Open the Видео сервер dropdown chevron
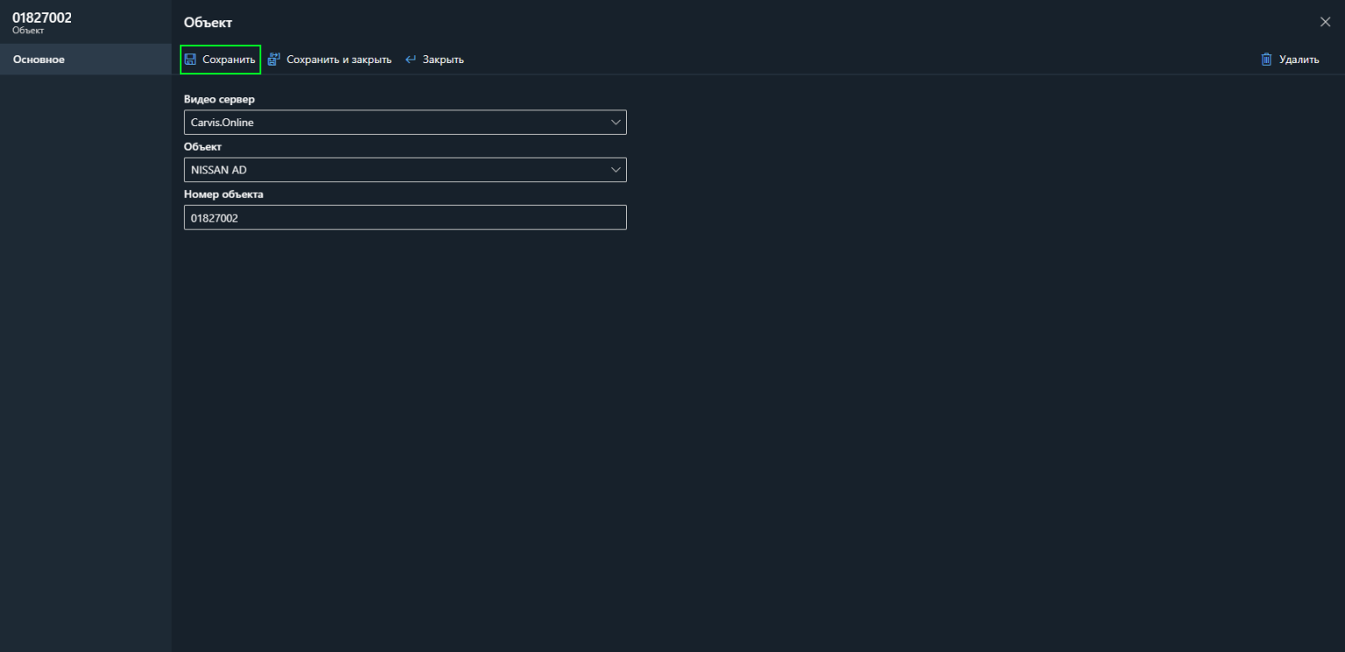The height and width of the screenshot is (652, 1345). (x=616, y=123)
